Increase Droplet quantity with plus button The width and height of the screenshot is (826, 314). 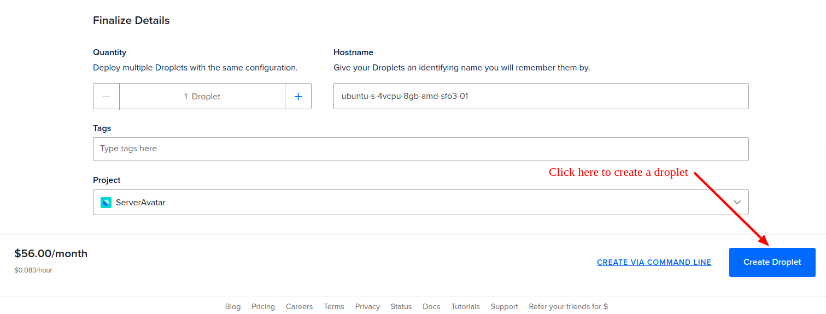(x=298, y=96)
